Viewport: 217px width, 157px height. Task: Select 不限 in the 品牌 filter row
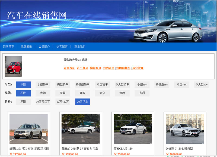pyautogui.click(x=23, y=93)
